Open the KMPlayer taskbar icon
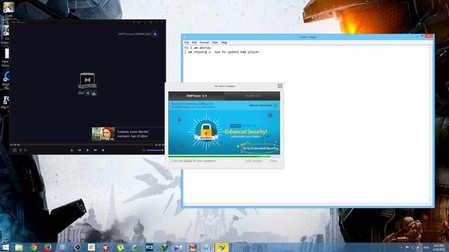449x252 pixels. tap(178, 247)
